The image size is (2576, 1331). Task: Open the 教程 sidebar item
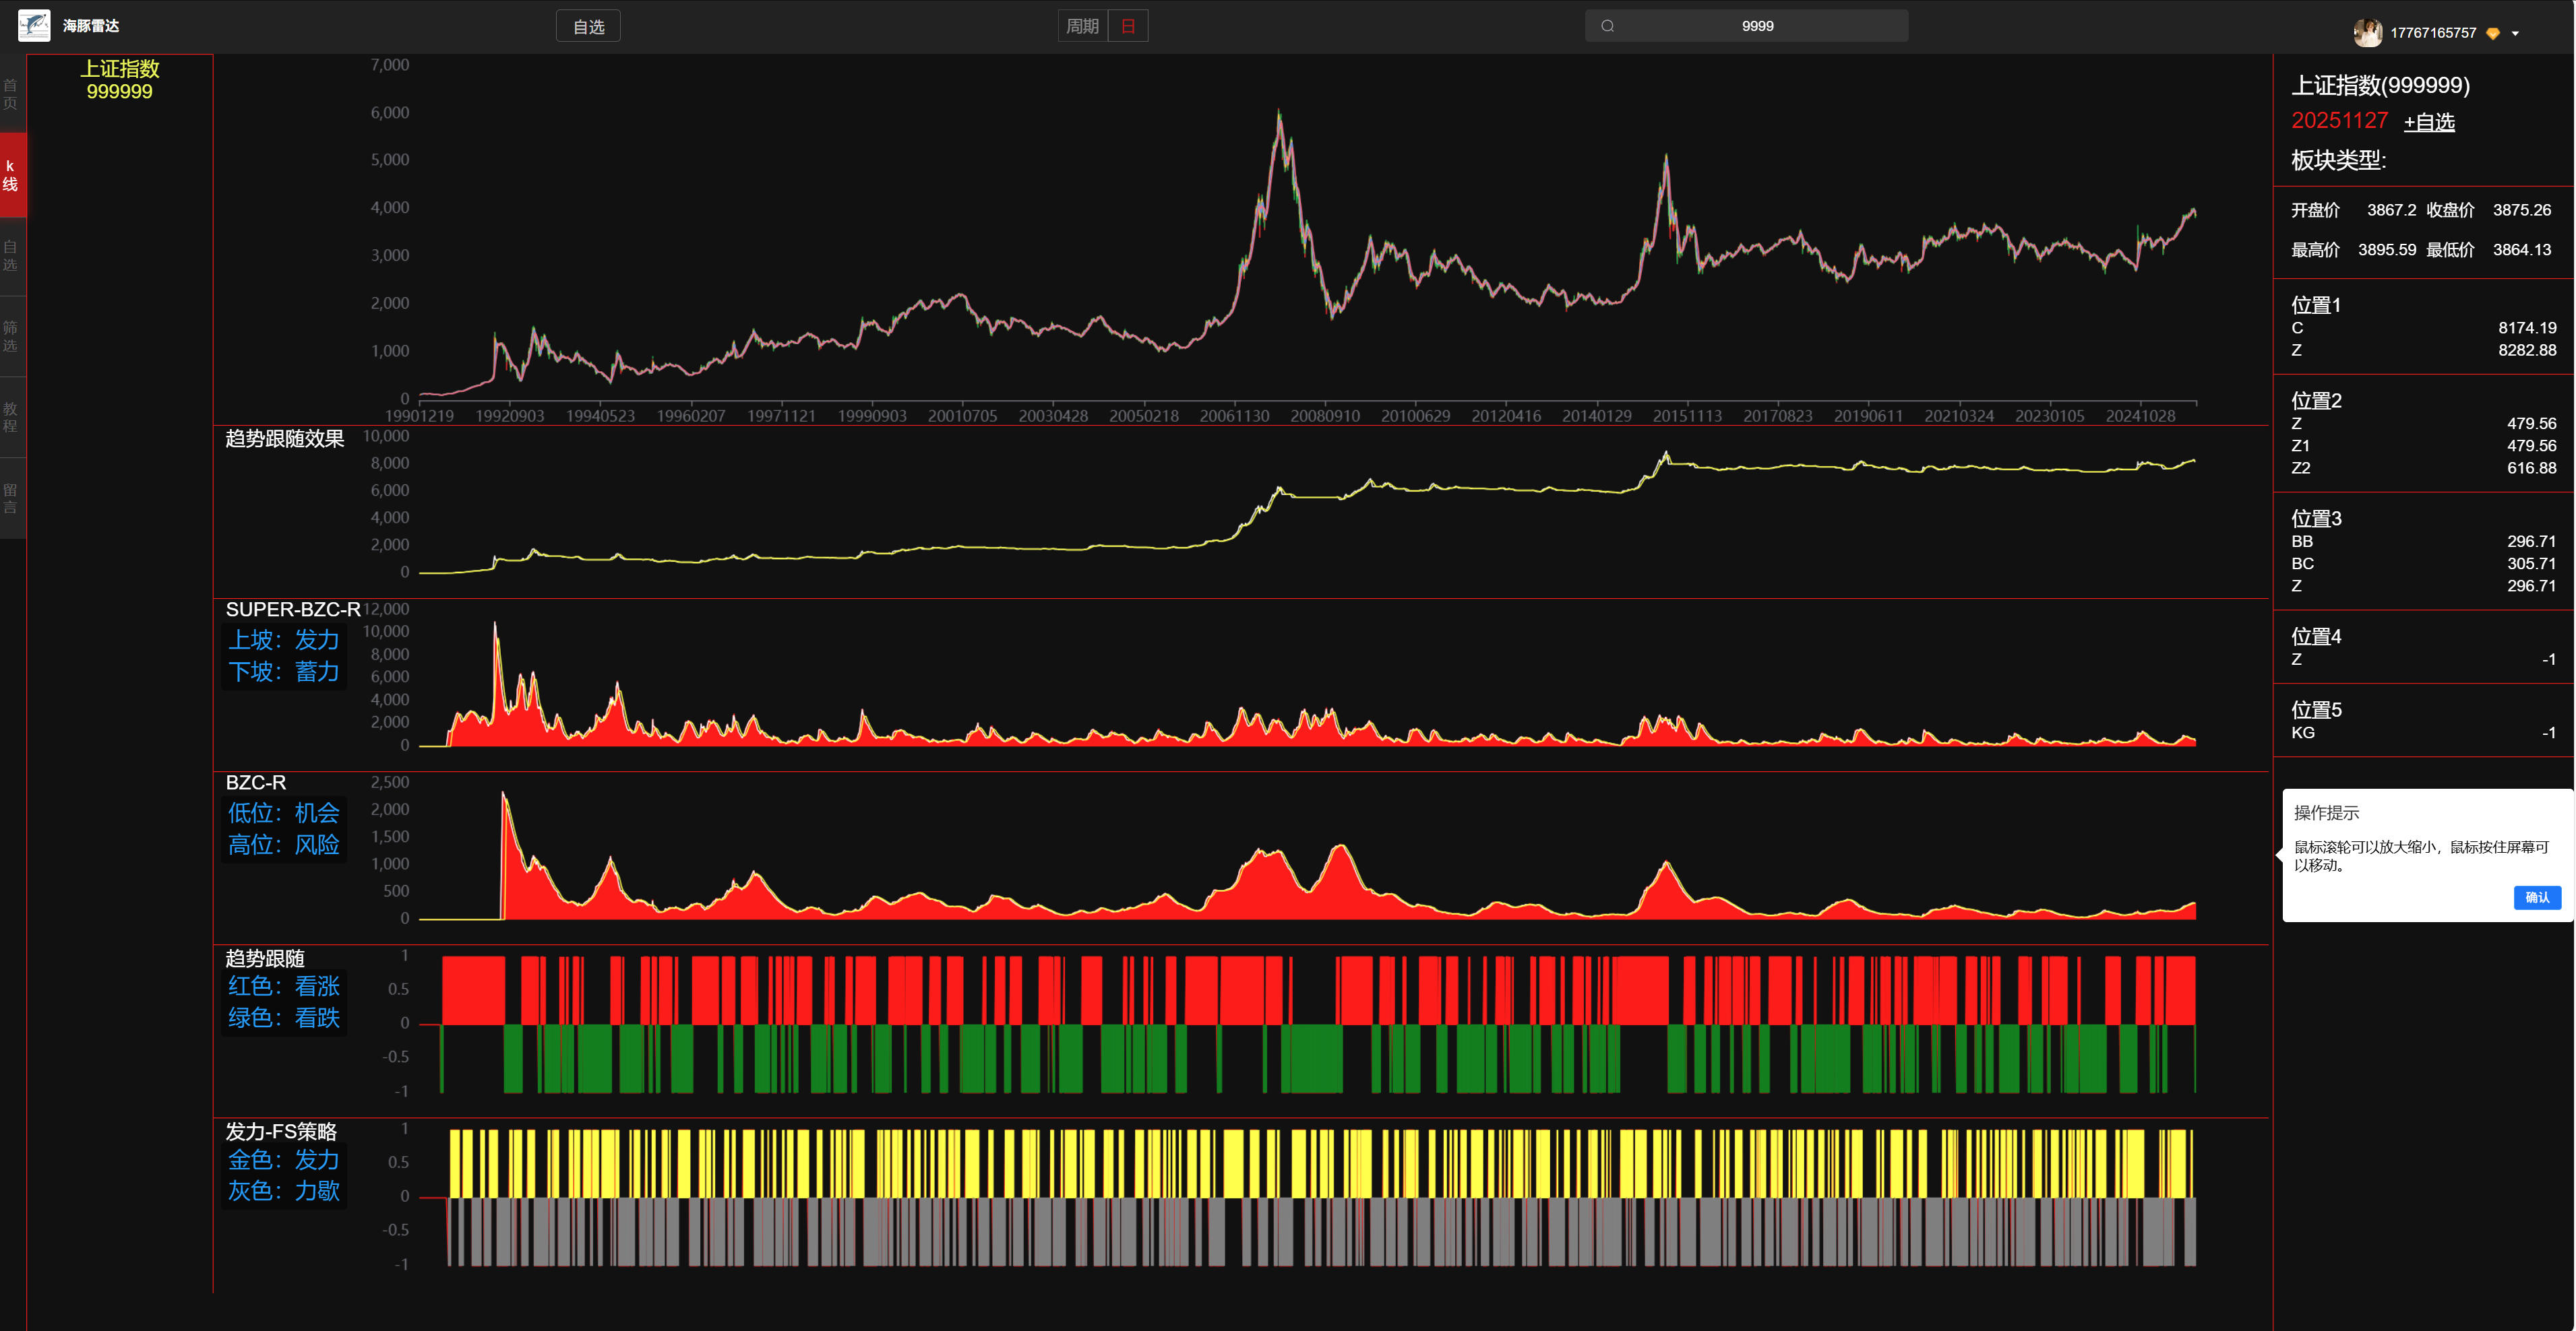pos(10,417)
